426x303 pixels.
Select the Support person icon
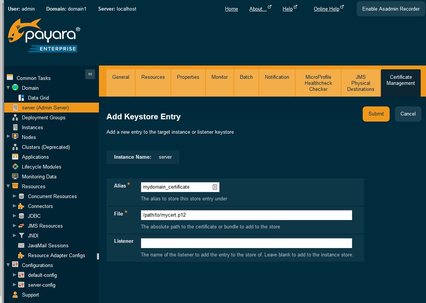pyautogui.click(x=16, y=295)
